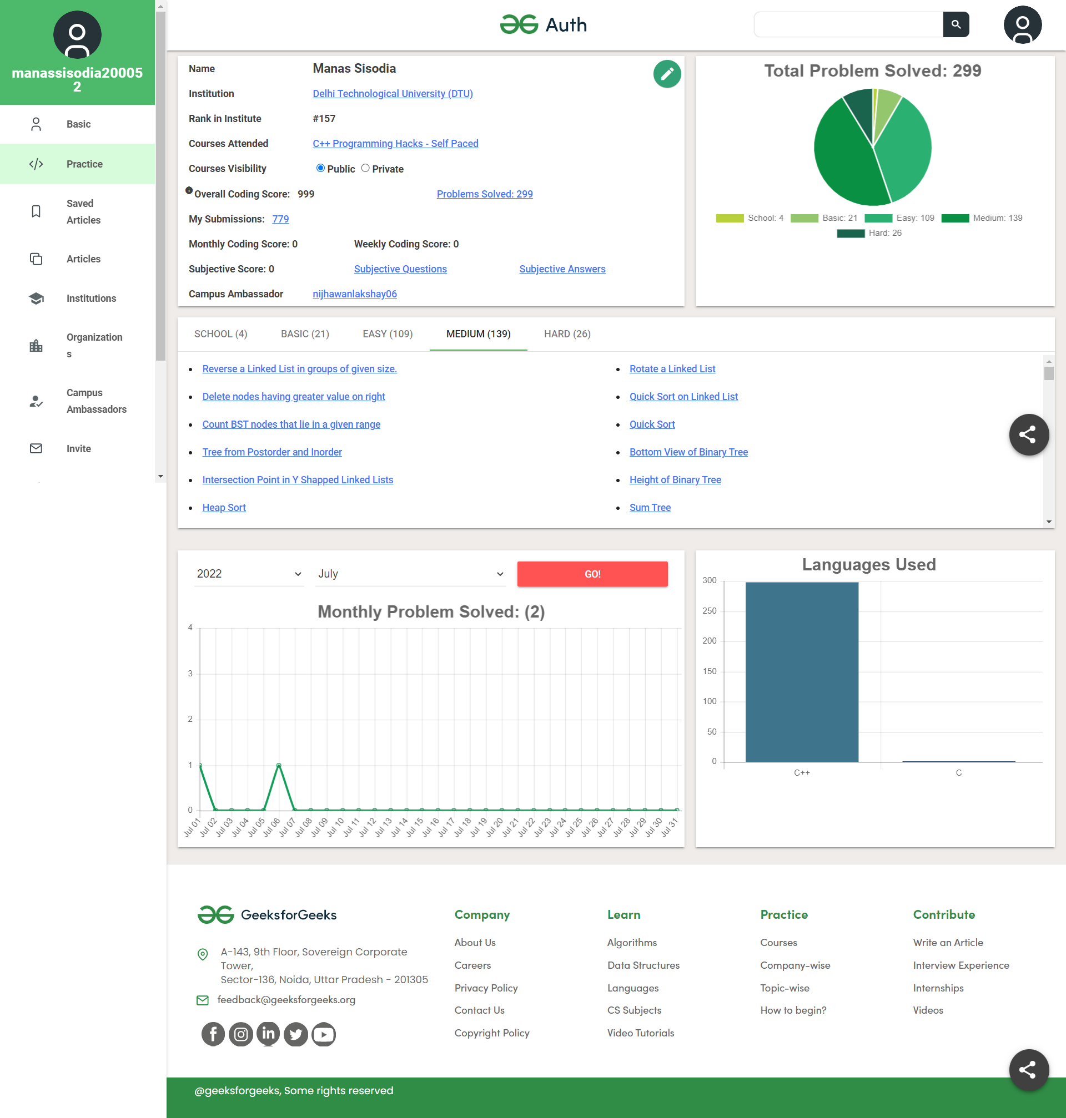Open the 779 submissions link
This screenshot has height=1118, width=1066.
pos(280,219)
